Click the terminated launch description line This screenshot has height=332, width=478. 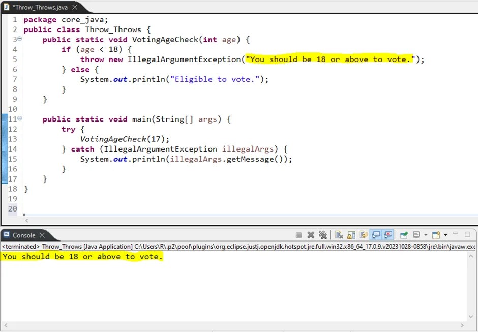[238, 247]
